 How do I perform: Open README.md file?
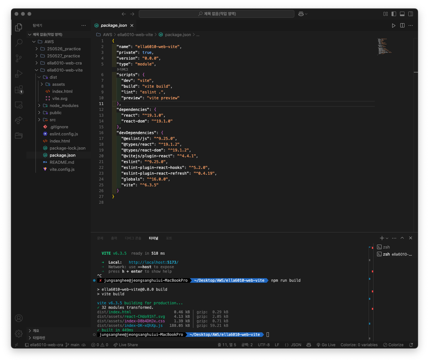click(62, 162)
